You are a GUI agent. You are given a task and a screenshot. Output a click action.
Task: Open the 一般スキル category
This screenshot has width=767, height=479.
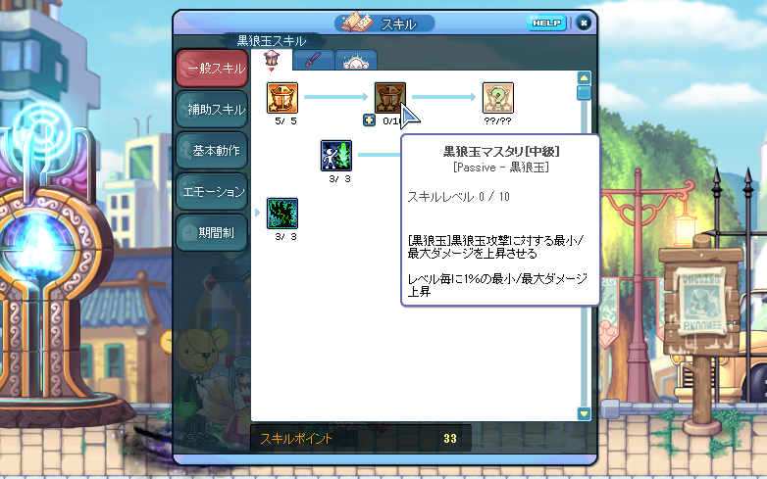point(212,69)
